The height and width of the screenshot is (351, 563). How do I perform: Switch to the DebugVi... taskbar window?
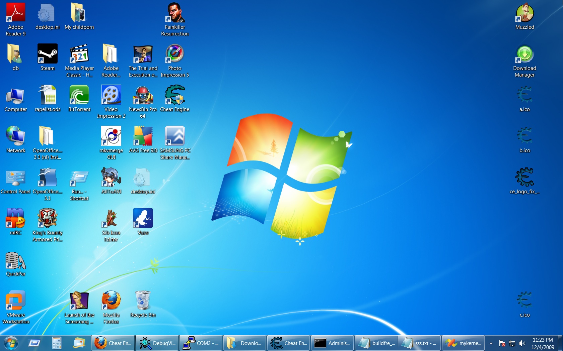tap(157, 343)
